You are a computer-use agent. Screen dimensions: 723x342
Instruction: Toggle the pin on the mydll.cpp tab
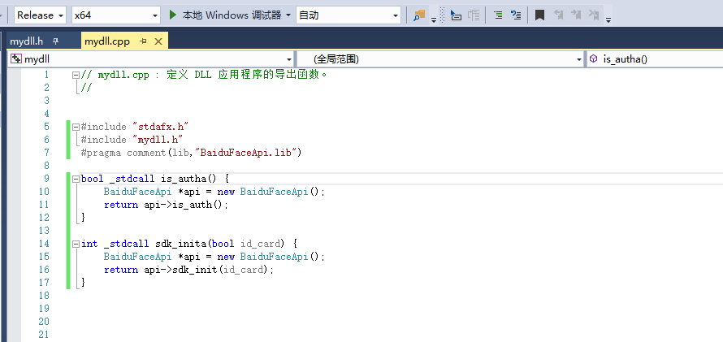pos(144,41)
